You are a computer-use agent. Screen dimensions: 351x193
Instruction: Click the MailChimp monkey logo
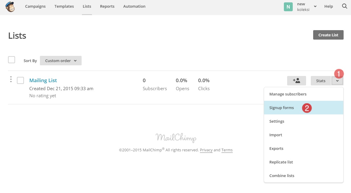[x=10, y=7]
